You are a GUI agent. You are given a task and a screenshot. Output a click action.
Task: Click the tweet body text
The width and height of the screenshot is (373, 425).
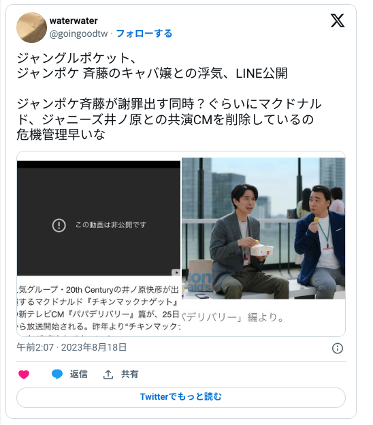[169, 96]
